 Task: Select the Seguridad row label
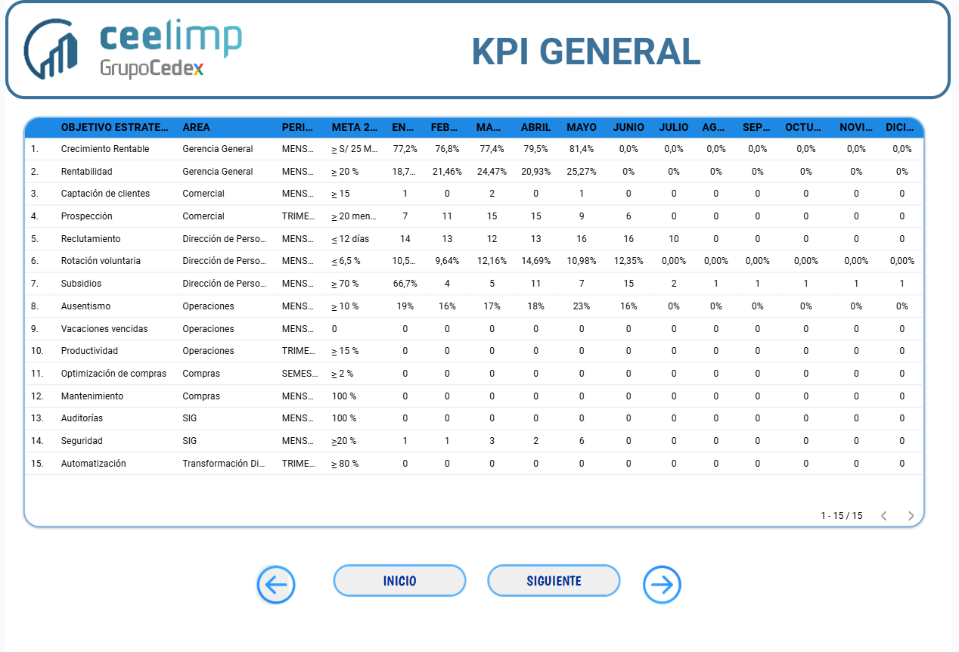(x=82, y=441)
